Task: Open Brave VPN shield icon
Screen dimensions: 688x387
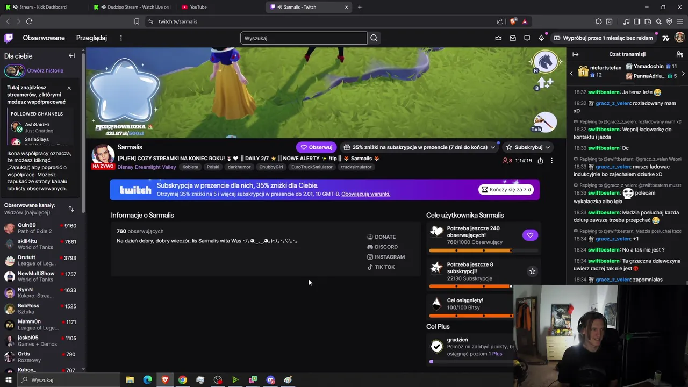Action: pos(669,21)
